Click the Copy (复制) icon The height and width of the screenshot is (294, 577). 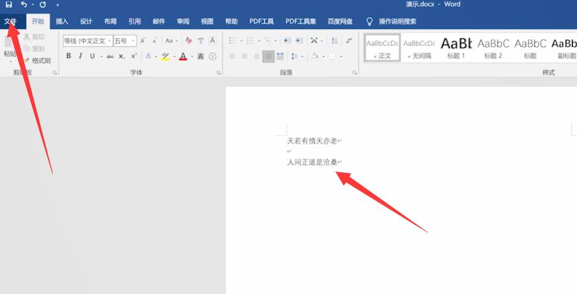pyautogui.click(x=27, y=48)
